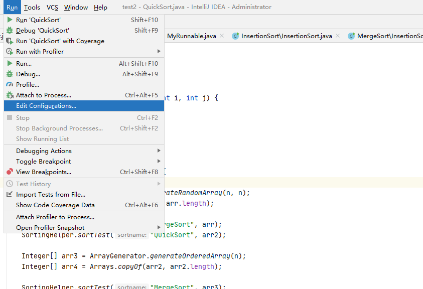Select Attach Profiler to Process... entry
Viewport: 423px width, 289px height.
(84, 217)
